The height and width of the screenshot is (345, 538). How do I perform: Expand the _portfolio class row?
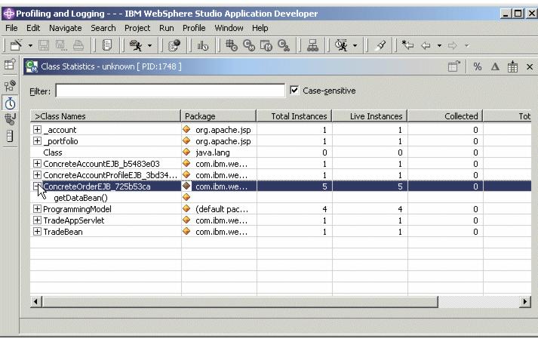[37, 140]
